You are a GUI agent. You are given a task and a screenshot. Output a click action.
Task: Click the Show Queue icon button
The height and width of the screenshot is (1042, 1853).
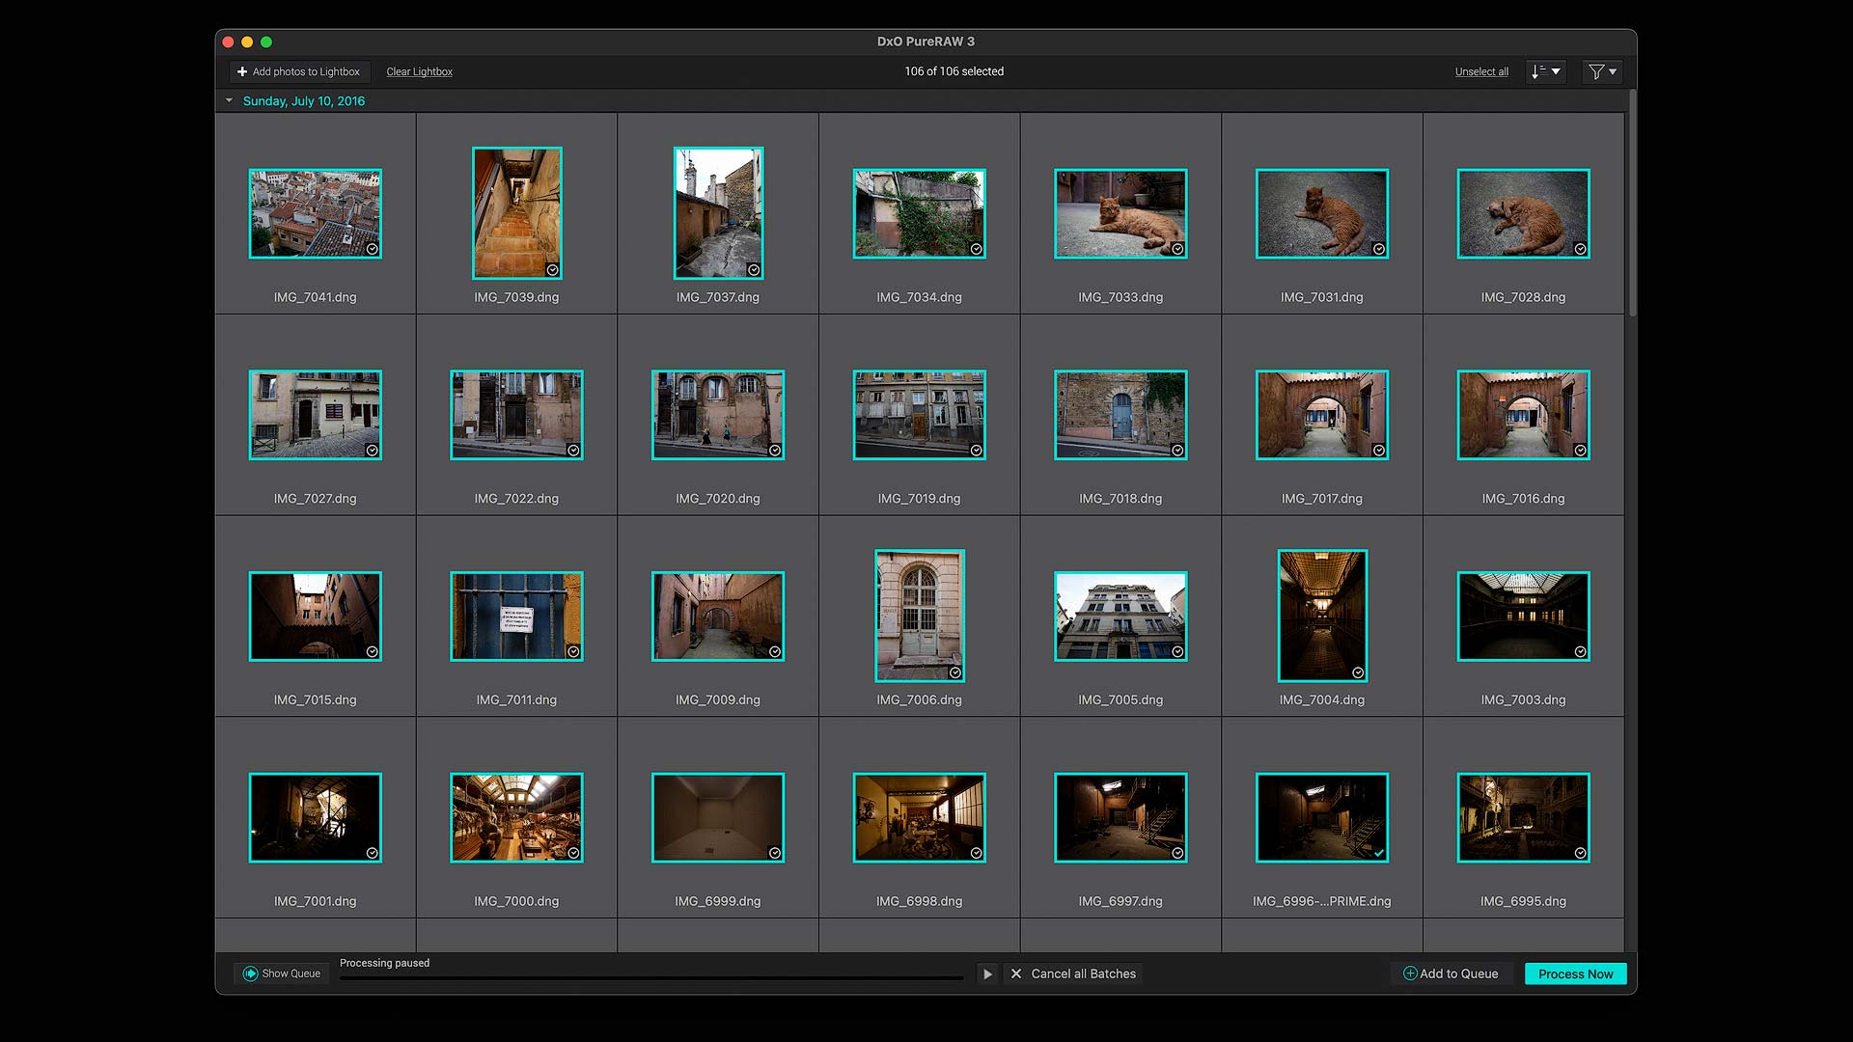[x=251, y=973]
